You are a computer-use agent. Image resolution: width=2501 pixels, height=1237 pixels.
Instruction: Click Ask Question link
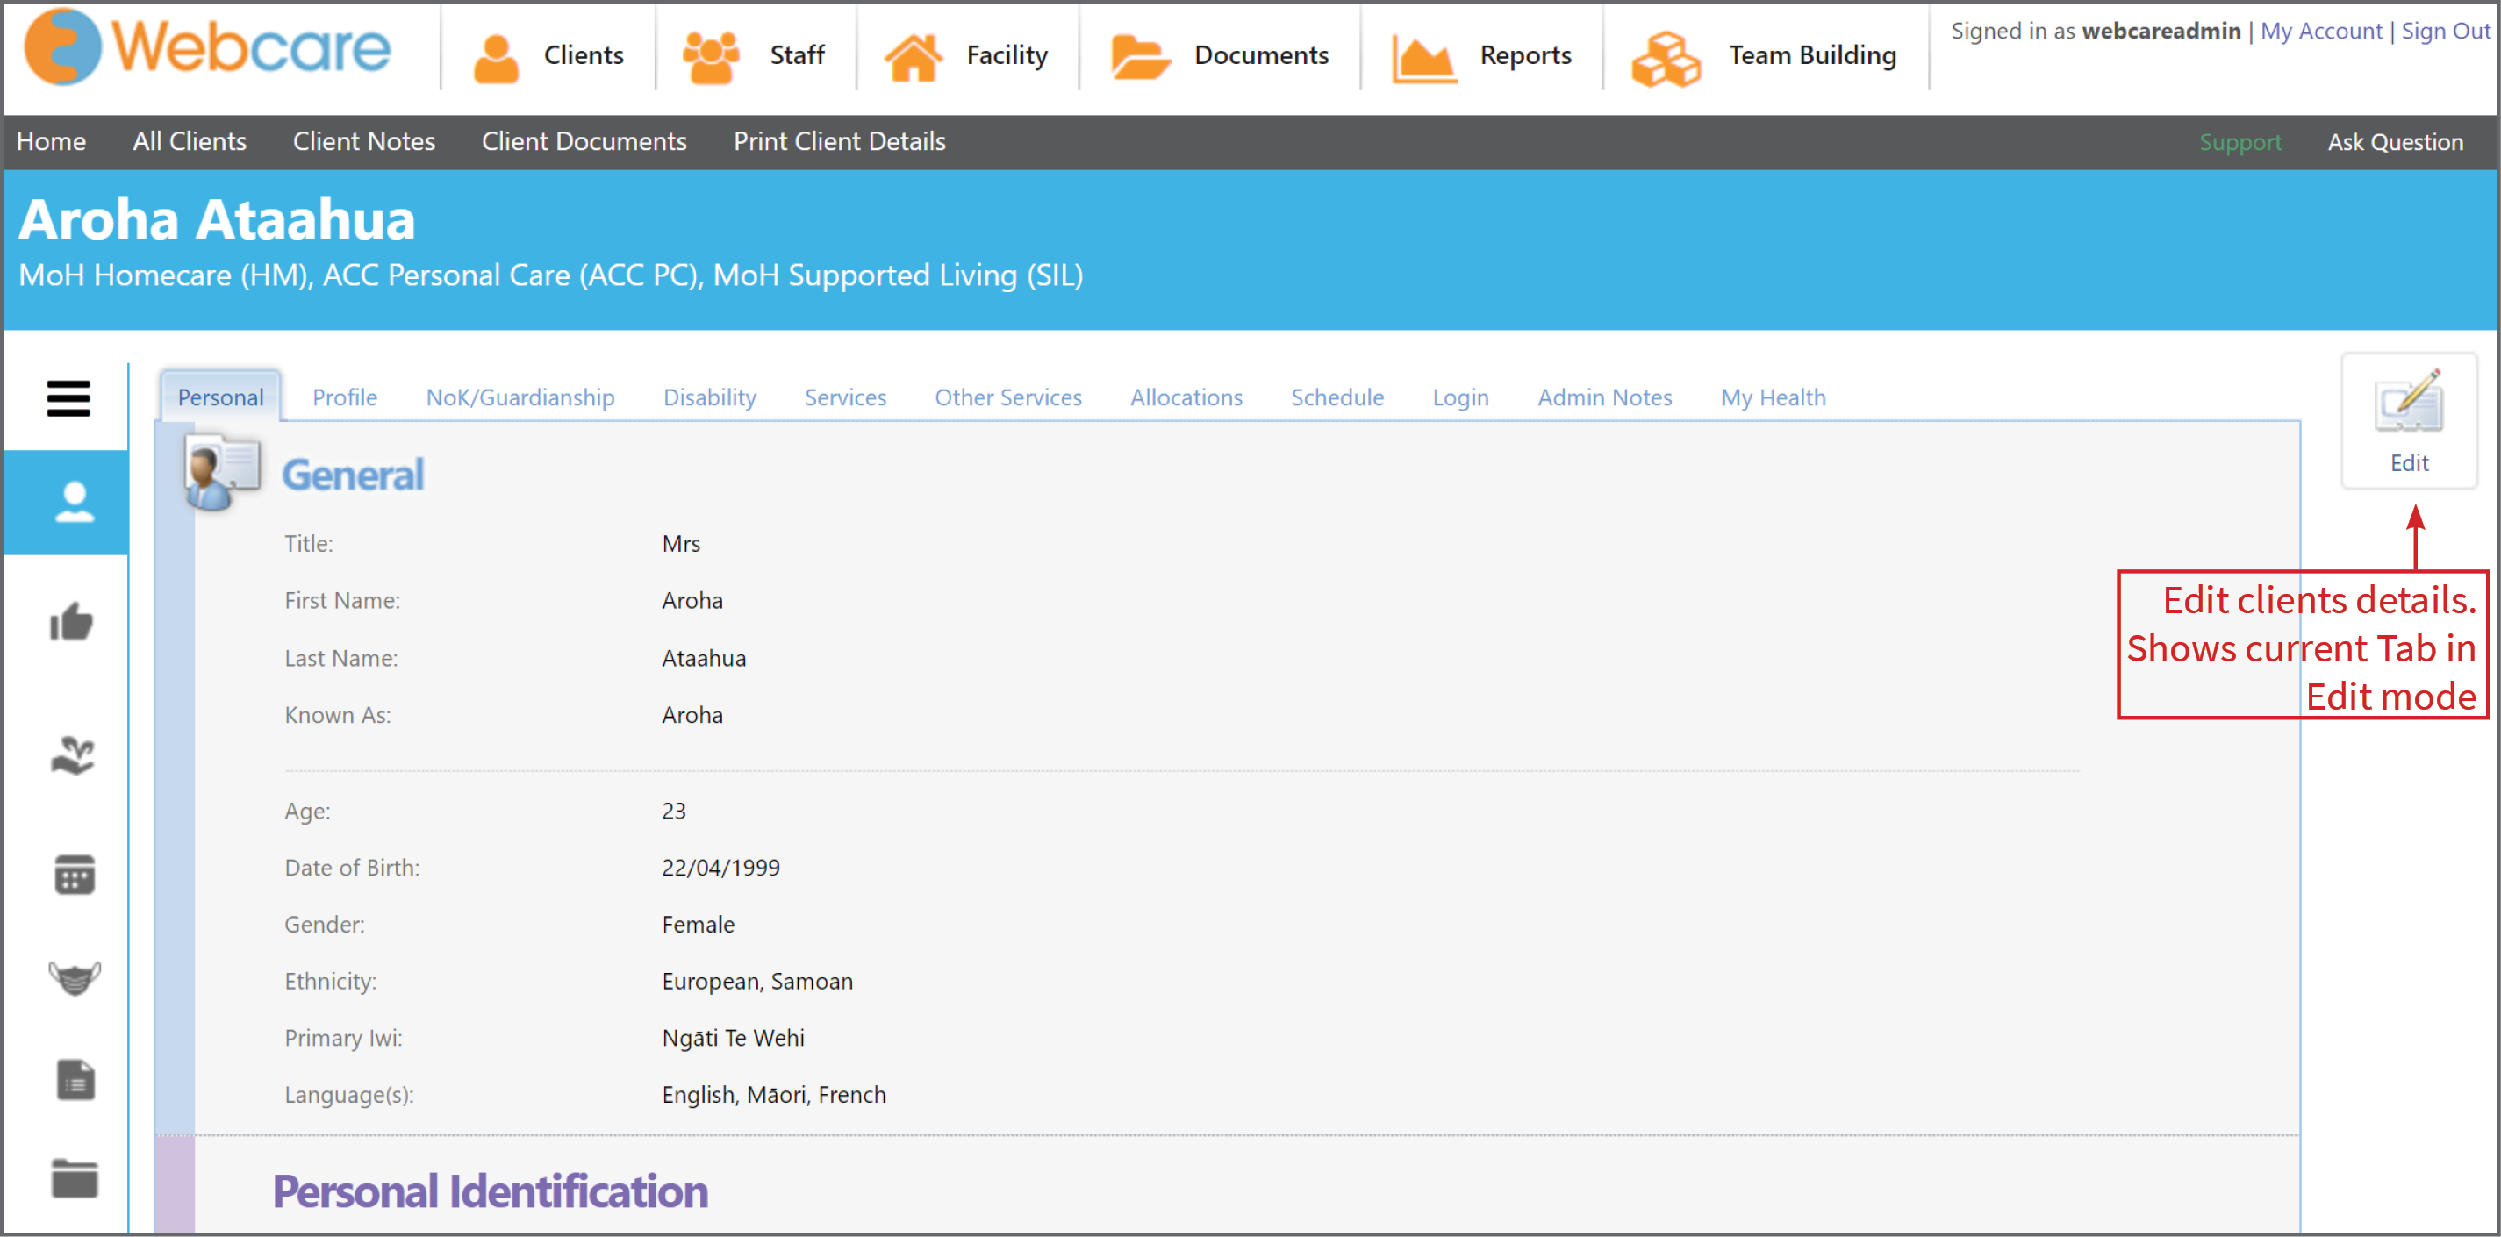click(2395, 143)
